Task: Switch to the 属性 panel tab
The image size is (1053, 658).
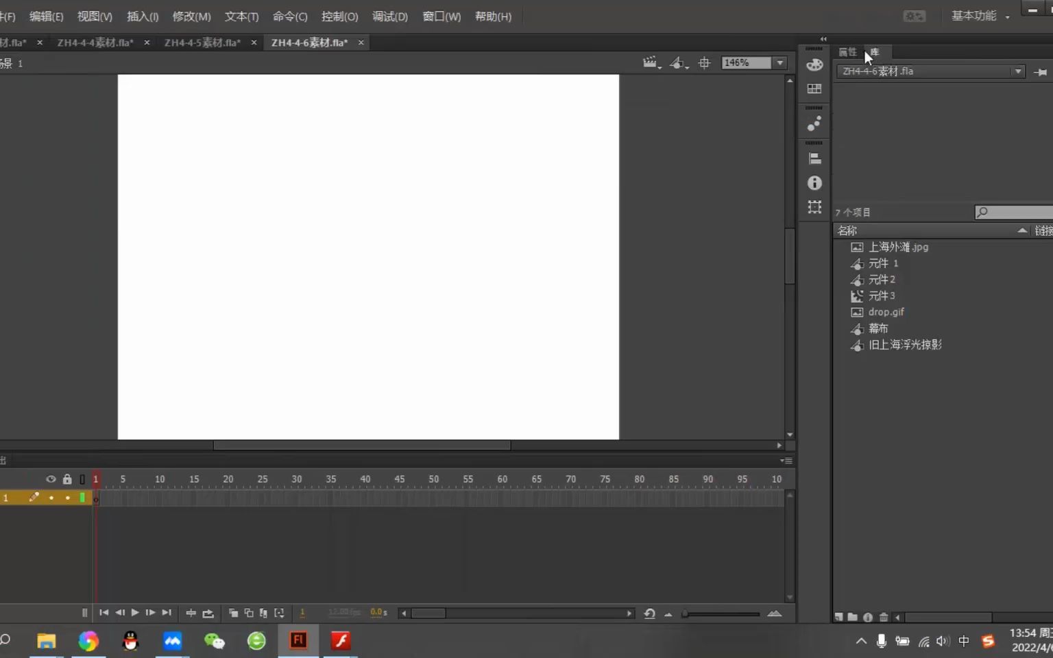Action: pos(847,52)
